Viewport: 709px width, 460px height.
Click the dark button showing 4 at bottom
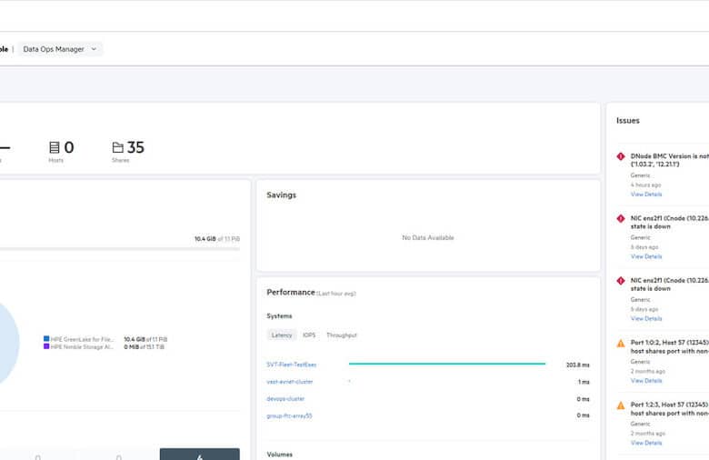(200, 455)
